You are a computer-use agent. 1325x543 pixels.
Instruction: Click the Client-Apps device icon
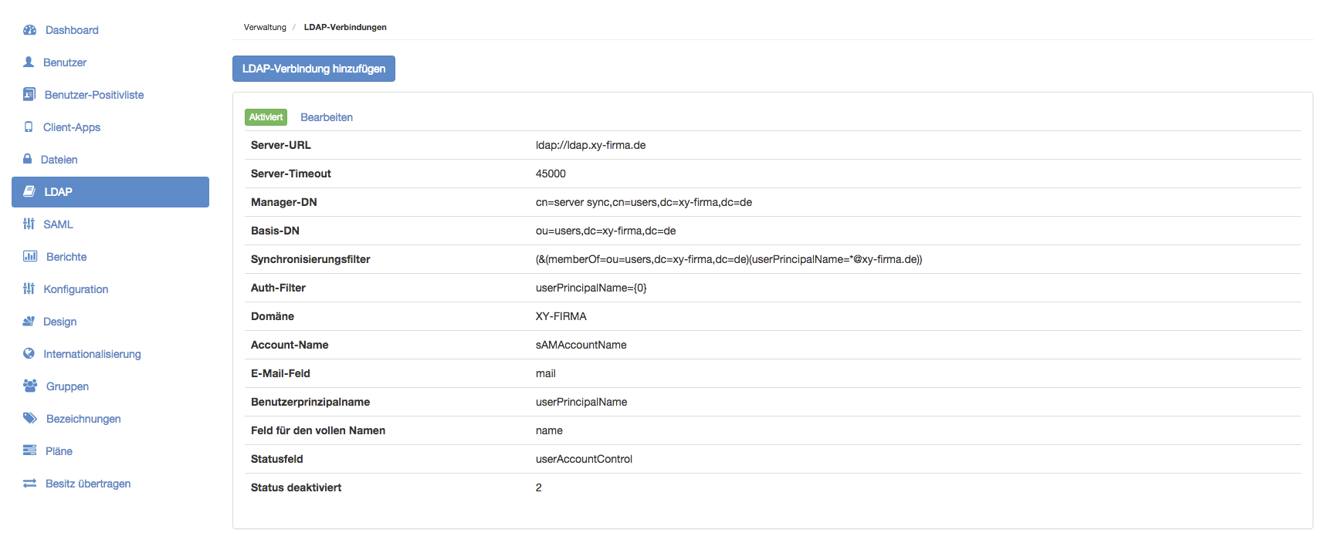[x=29, y=126]
